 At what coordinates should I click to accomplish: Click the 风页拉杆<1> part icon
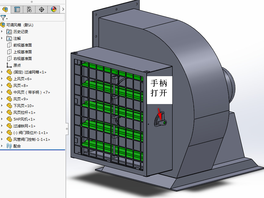coord(9,113)
